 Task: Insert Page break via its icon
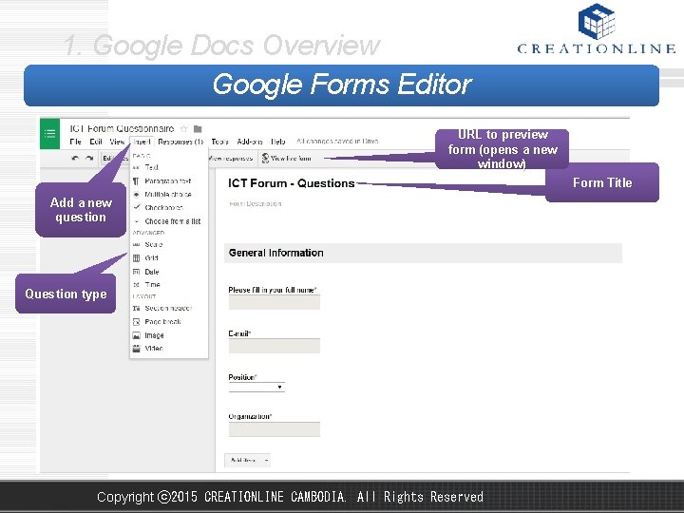click(x=136, y=322)
